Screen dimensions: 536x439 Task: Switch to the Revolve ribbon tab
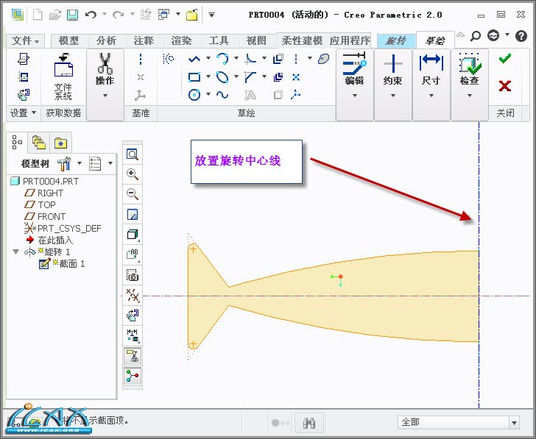click(x=396, y=41)
